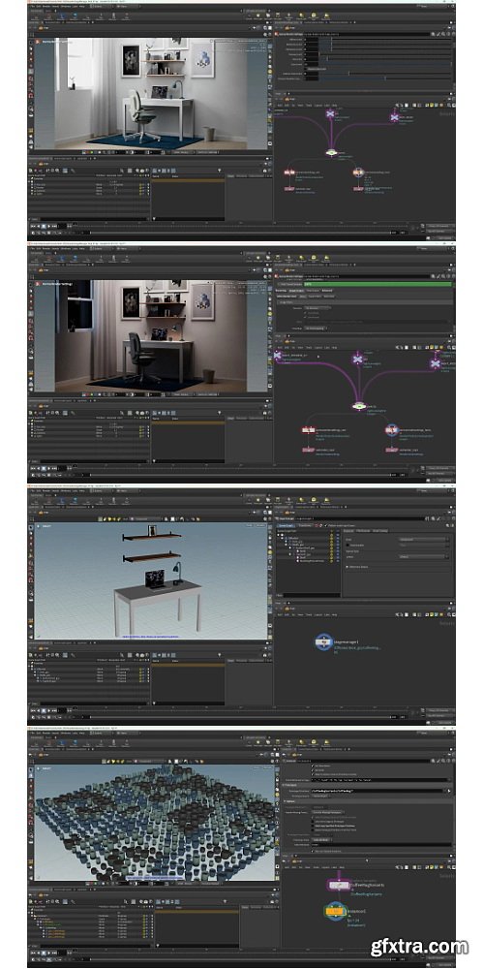The image size is (484, 969).
Task: Click middle purple X node in second screenshot
Action: 357,359
